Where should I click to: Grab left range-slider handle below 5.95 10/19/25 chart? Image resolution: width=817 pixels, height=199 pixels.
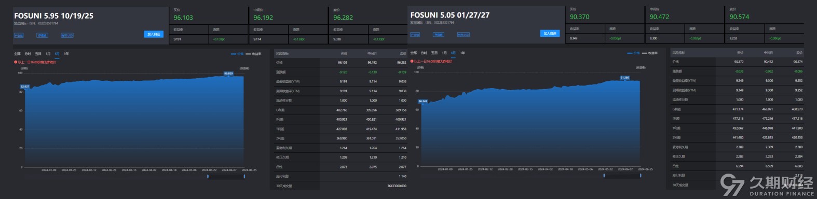click(208, 177)
